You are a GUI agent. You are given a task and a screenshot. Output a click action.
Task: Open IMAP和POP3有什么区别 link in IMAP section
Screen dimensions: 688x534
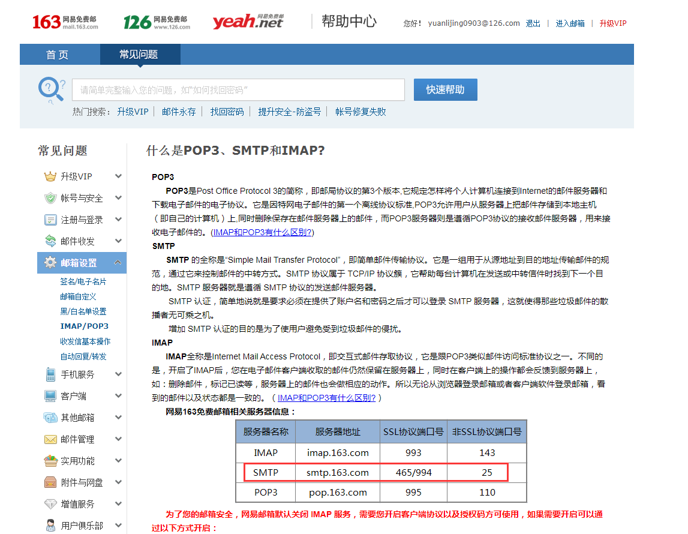coord(326,398)
